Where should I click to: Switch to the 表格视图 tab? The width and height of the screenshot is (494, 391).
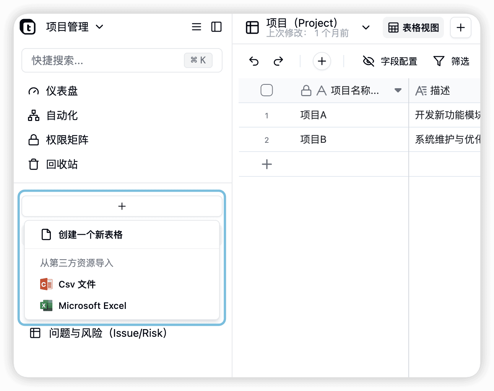point(413,27)
